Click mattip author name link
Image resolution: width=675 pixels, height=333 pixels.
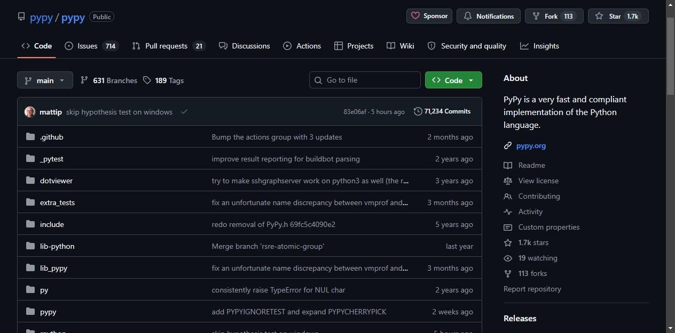pyautogui.click(x=51, y=112)
